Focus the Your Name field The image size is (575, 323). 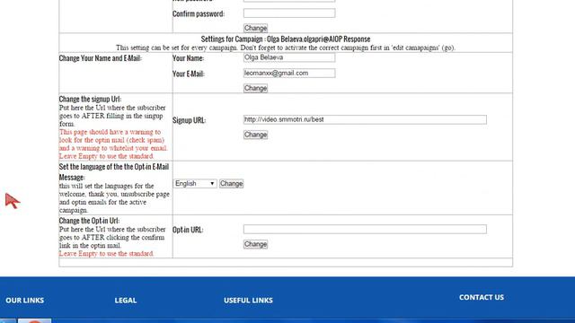(x=289, y=57)
